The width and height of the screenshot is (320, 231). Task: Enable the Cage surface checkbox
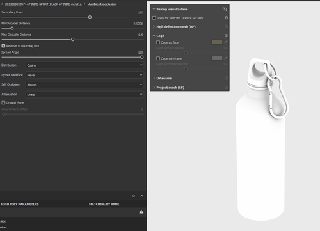point(158,42)
